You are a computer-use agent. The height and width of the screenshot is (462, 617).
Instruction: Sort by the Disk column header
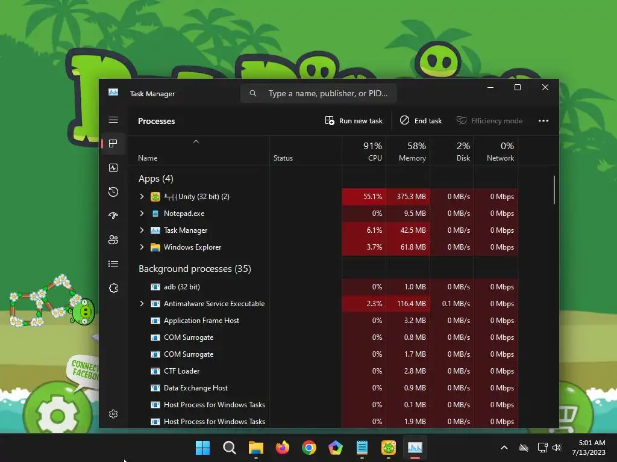(x=452, y=151)
